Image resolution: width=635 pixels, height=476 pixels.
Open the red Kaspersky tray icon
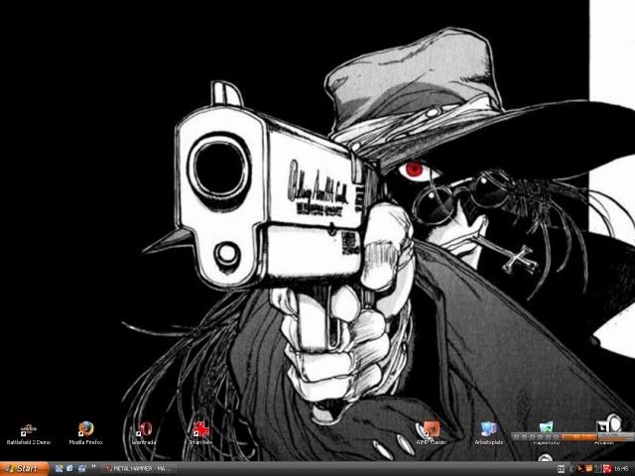pyautogui.click(x=607, y=469)
